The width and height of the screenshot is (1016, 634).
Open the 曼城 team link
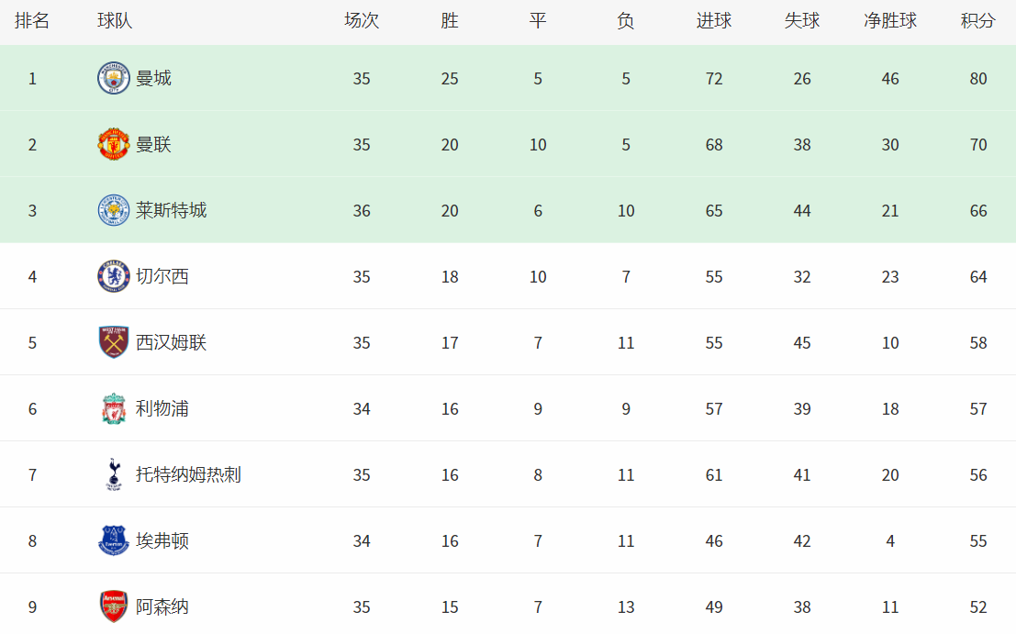pyautogui.click(x=153, y=79)
